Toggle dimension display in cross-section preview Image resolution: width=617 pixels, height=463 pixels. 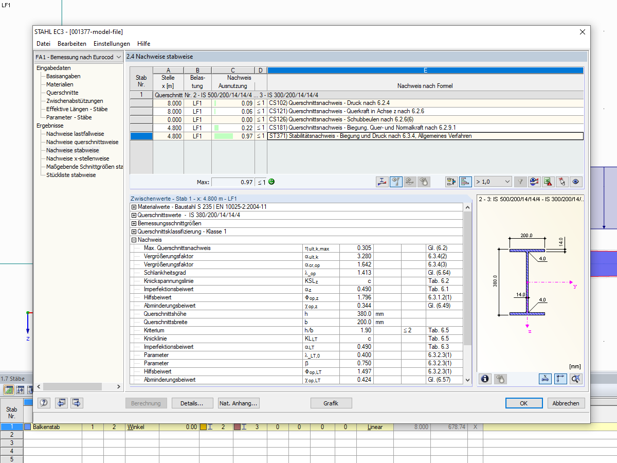pyautogui.click(x=545, y=379)
